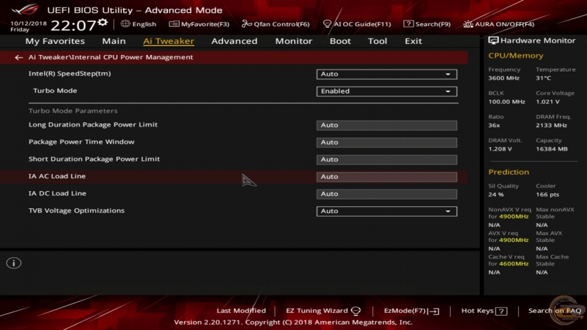Viewport: 587px width, 330px height.
Task: Open Search(F9)
Action: [427, 24]
